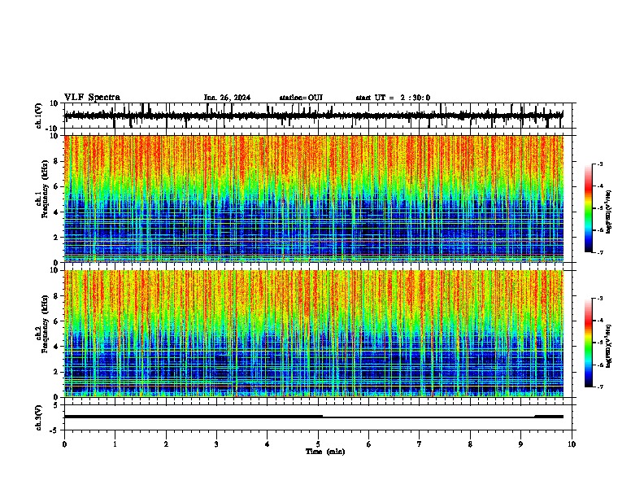
Task: Click ch.2 spectrogram frequency tick "6"
Action: 56,321
